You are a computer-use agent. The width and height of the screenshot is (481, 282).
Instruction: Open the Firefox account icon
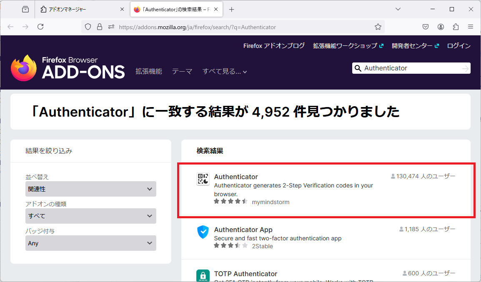pos(441,27)
